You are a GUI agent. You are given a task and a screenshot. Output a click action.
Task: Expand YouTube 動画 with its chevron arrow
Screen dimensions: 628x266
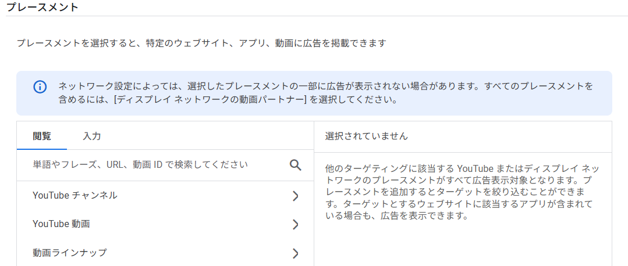point(295,224)
